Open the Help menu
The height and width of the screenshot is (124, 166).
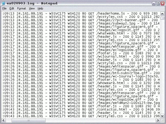coord(40,8)
